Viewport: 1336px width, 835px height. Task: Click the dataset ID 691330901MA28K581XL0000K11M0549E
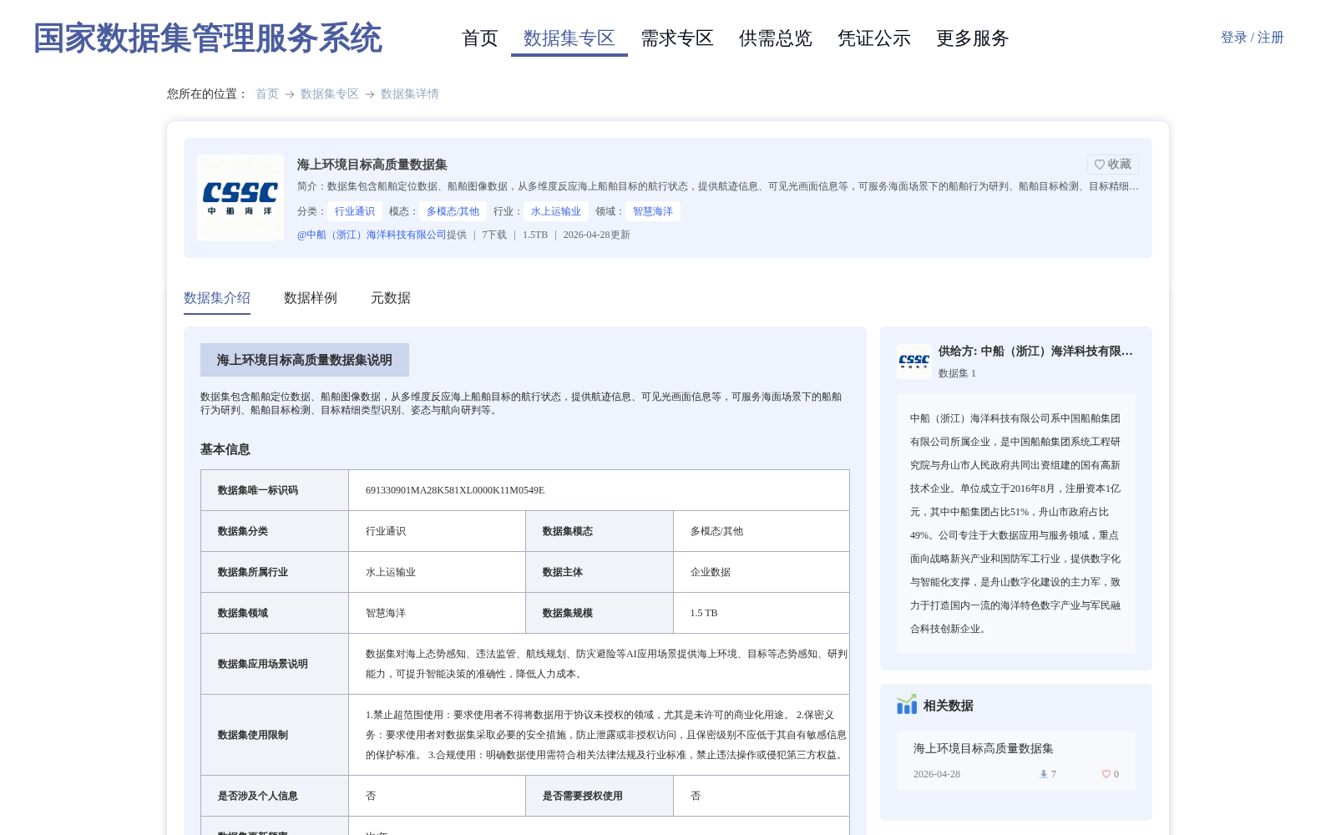tap(455, 490)
